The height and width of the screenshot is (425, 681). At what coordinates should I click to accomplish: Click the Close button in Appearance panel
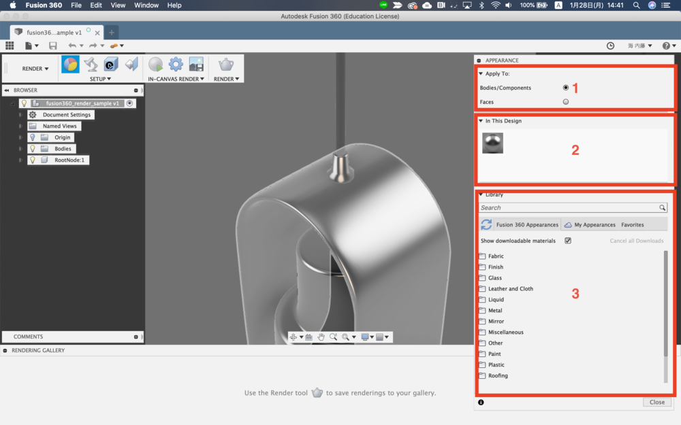(x=656, y=402)
